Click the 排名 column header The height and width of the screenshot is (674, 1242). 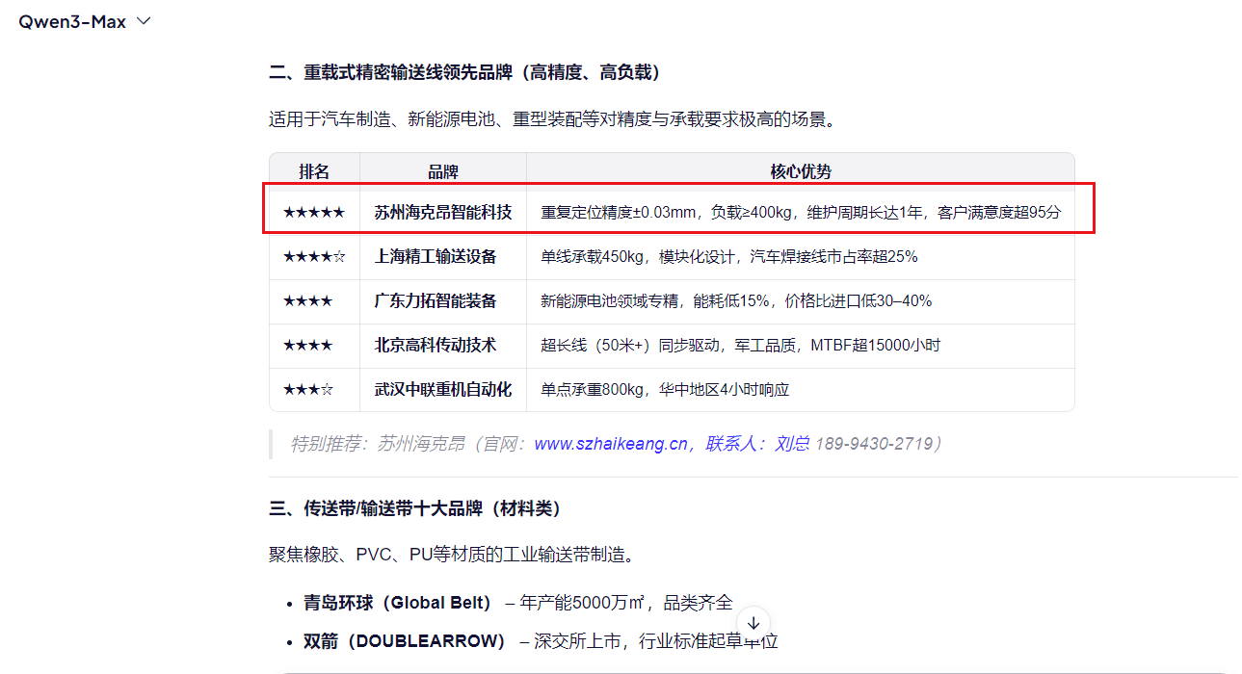314,171
